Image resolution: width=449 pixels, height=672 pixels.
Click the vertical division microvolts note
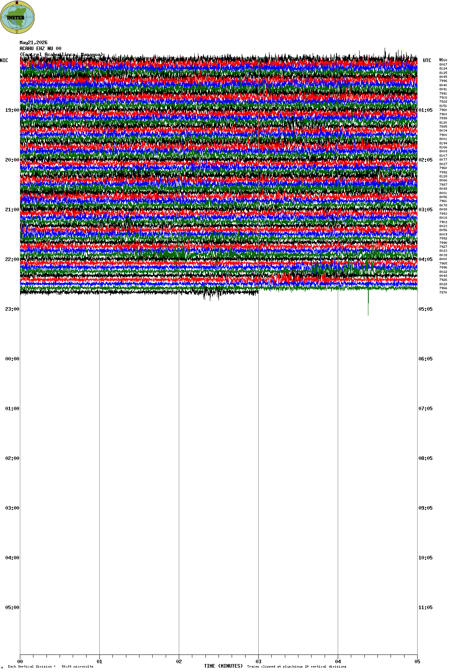pyautogui.click(x=50, y=666)
